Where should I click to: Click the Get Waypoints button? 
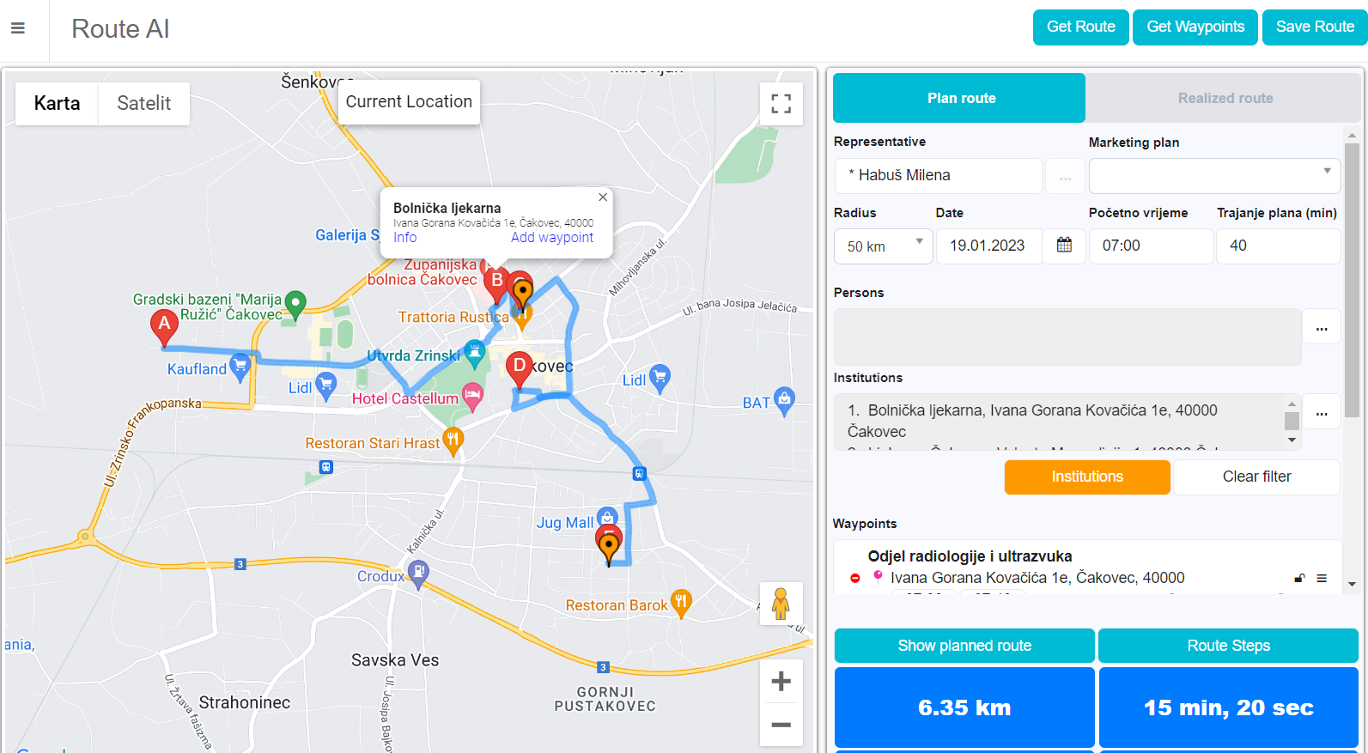pos(1195,27)
